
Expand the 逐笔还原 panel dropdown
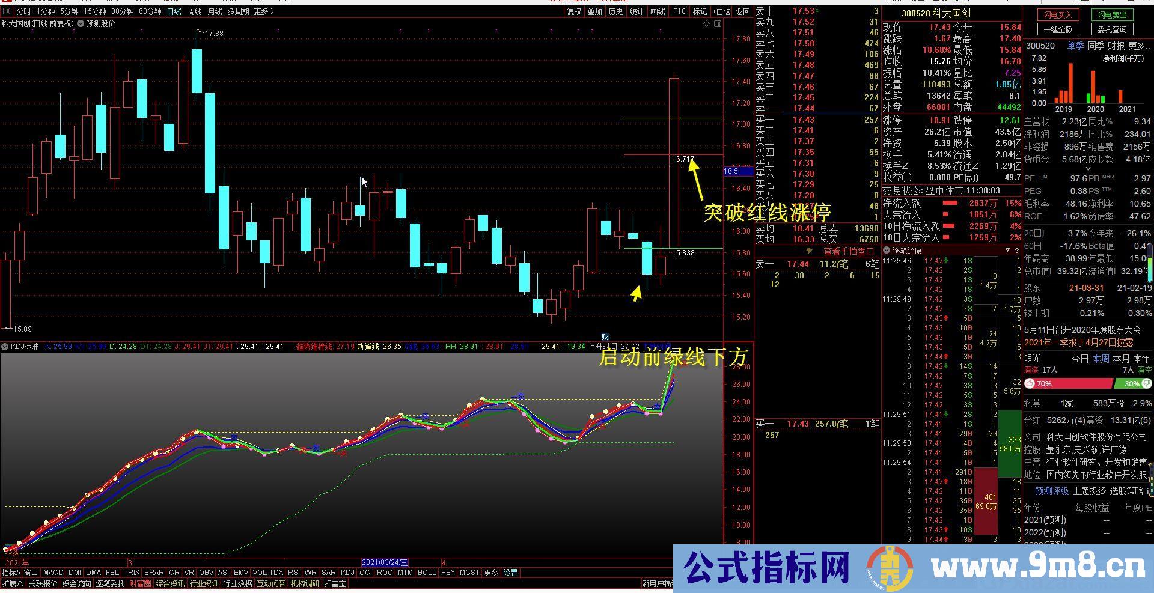887,251
